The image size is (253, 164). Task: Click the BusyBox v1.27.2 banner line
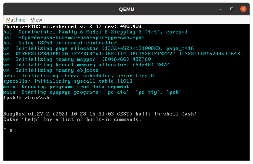(100, 114)
